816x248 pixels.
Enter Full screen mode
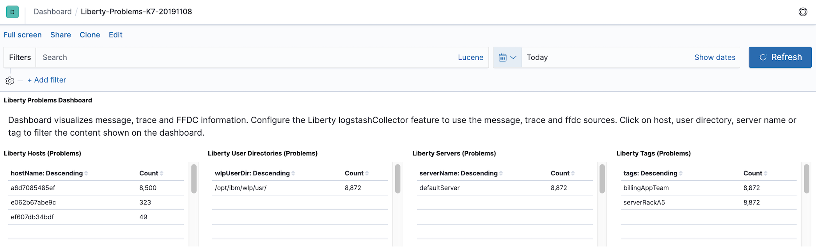pyautogui.click(x=23, y=35)
